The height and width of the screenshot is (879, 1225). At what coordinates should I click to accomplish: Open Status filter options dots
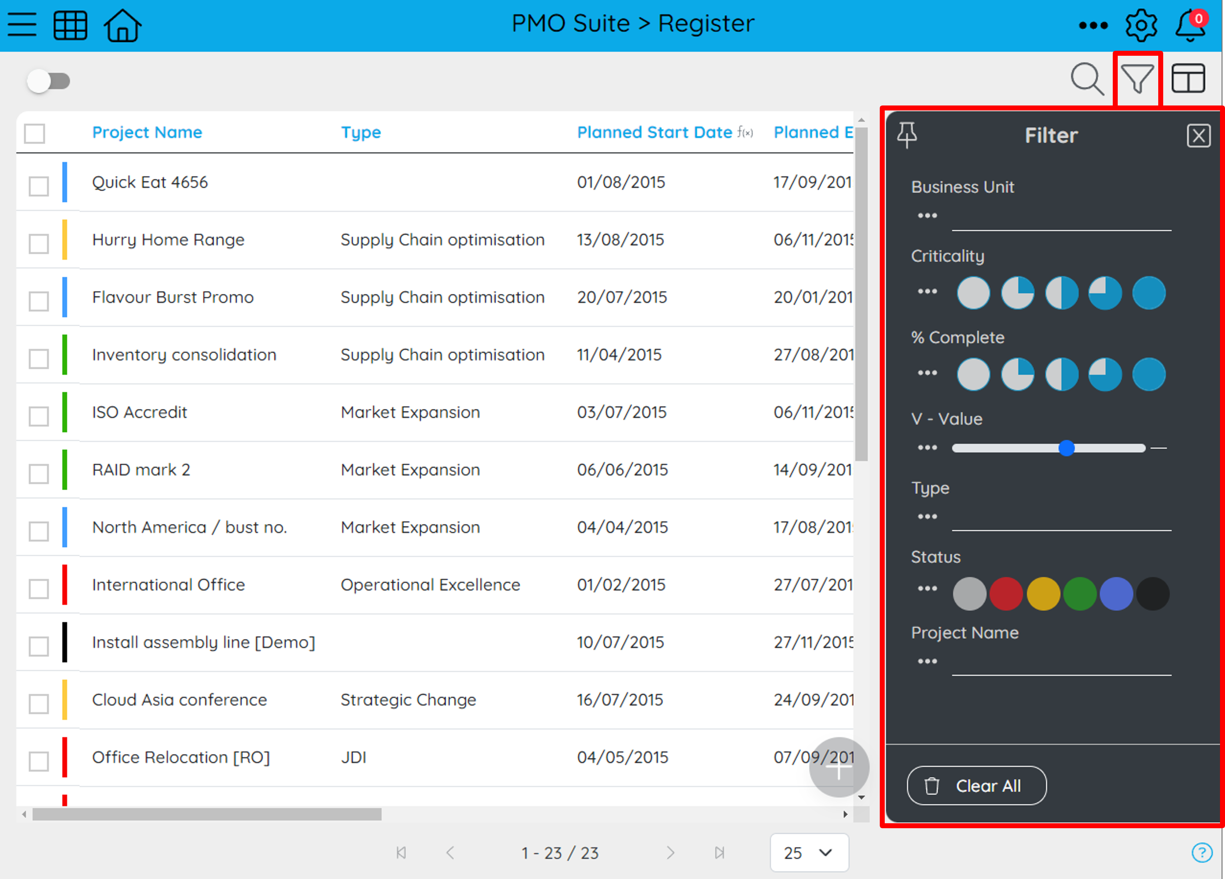coord(927,588)
